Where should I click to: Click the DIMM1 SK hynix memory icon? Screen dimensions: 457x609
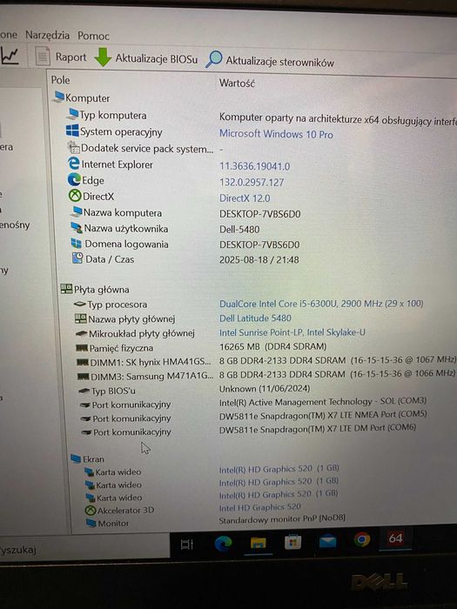point(83,362)
